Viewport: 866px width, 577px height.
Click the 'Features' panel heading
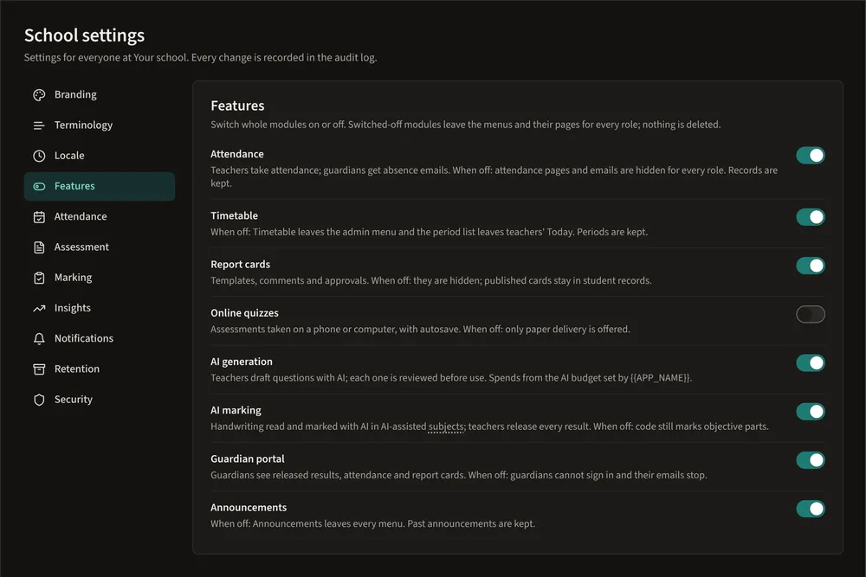point(237,106)
